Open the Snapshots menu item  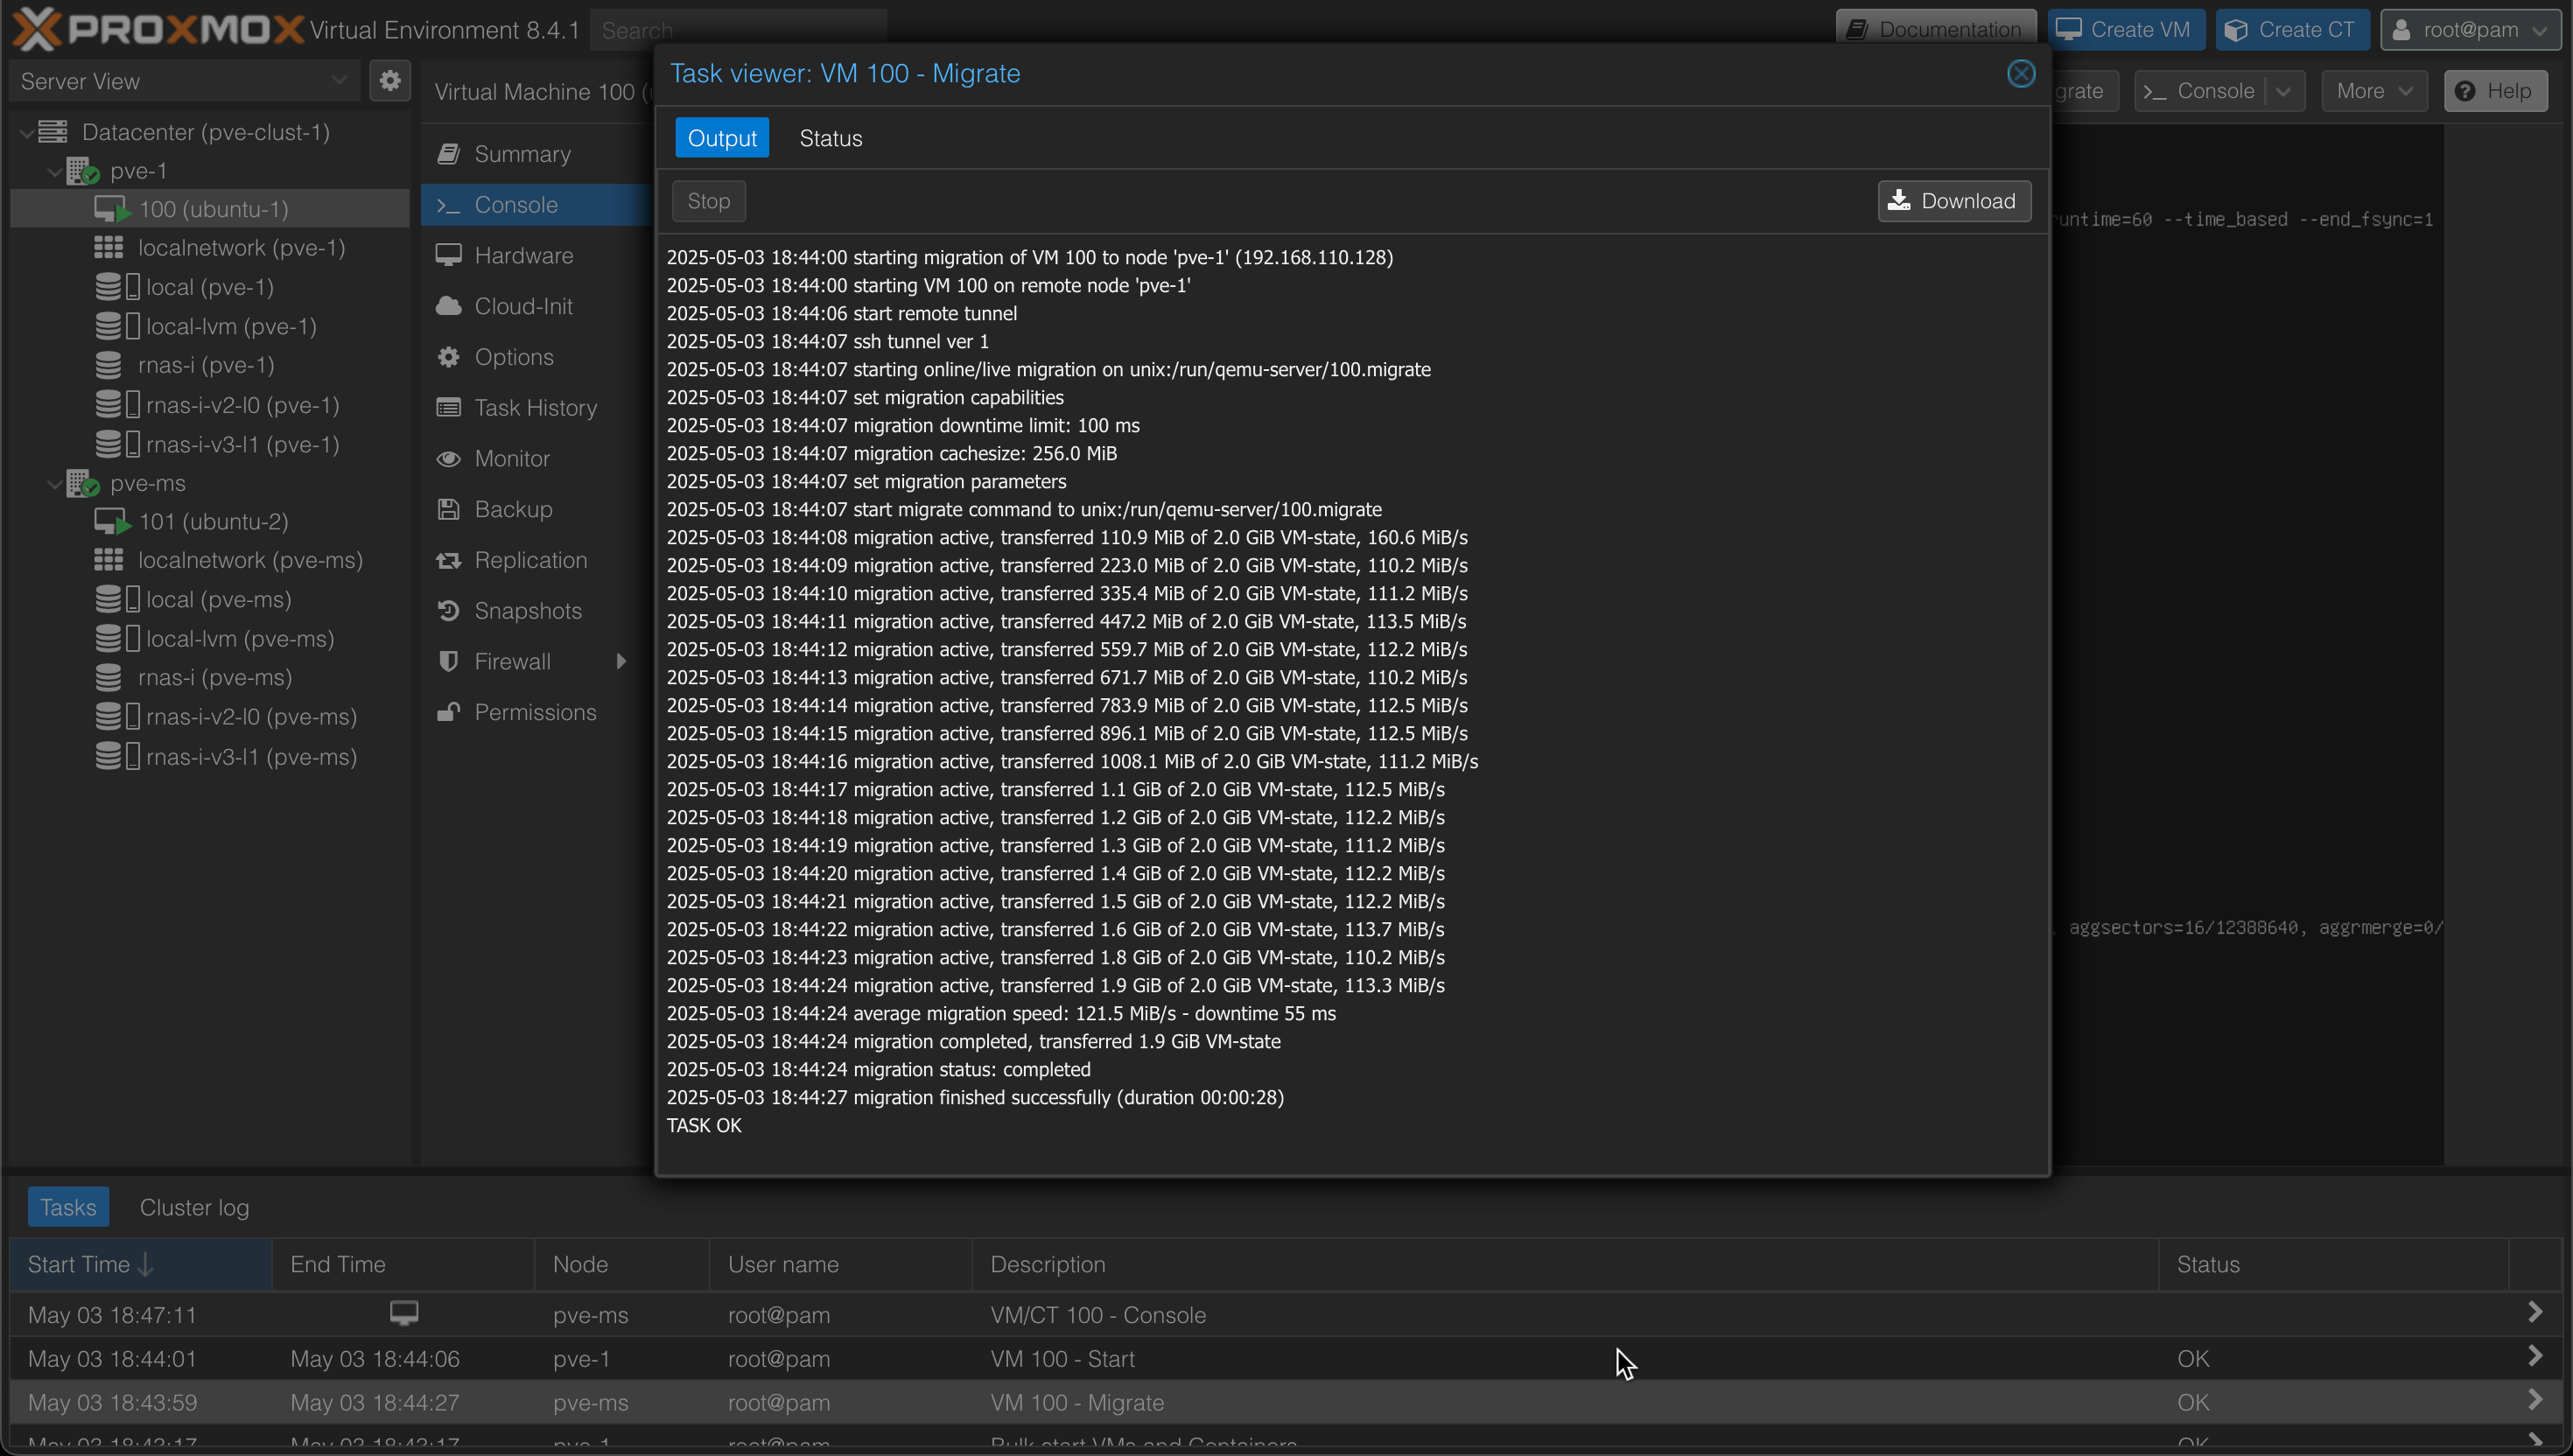point(537,611)
